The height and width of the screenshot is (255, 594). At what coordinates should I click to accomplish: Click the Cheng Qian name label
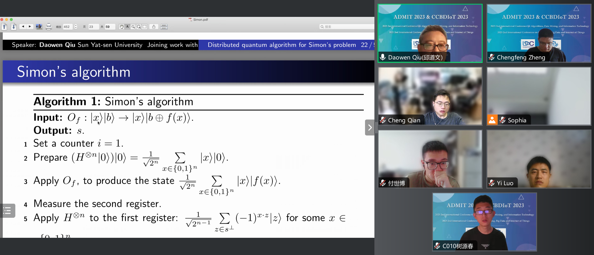tap(404, 120)
